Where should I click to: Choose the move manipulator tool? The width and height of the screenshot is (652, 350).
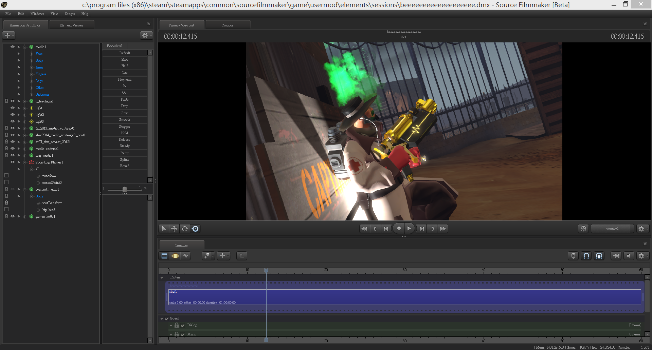(x=174, y=229)
